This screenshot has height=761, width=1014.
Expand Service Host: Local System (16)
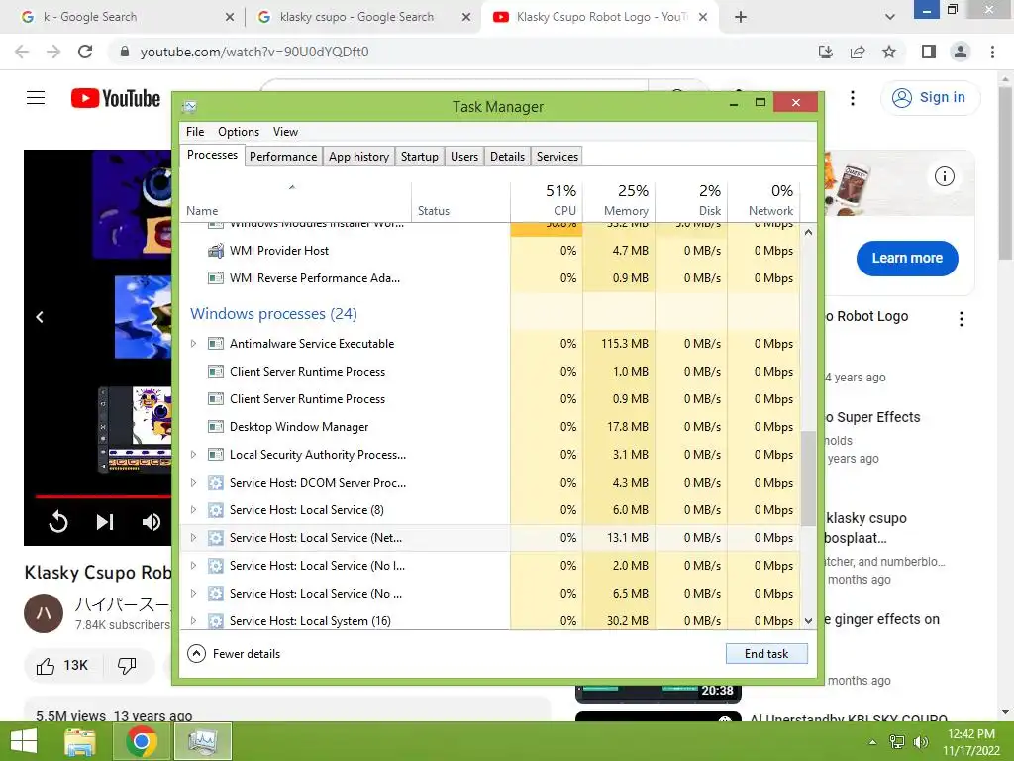[193, 621]
